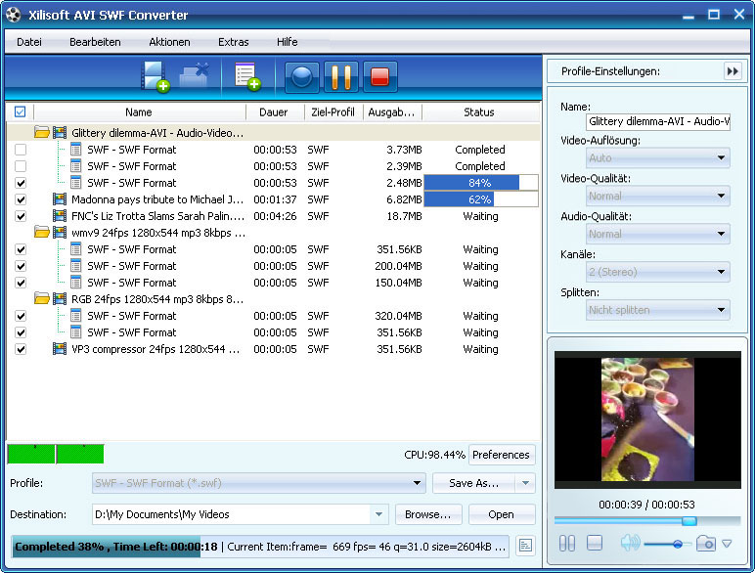Mute preview audio via speaker icon
Image resolution: width=755 pixels, height=573 pixels.
(x=630, y=543)
